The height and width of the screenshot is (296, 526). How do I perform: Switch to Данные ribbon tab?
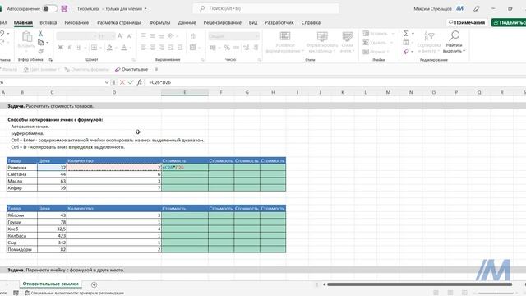(187, 22)
